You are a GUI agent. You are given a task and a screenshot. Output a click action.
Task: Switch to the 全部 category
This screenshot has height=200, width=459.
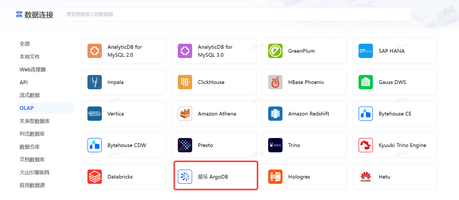(25, 44)
